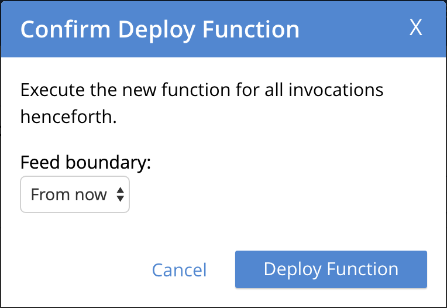This screenshot has width=447, height=308.
Task: Click the "Confirm Deploy Function" title text
Action: [160, 29]
